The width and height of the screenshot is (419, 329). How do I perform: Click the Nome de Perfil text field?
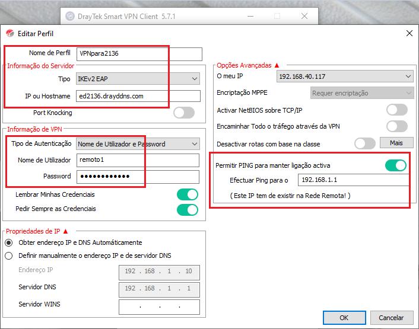pyautogui.click(x=139, y=53)
